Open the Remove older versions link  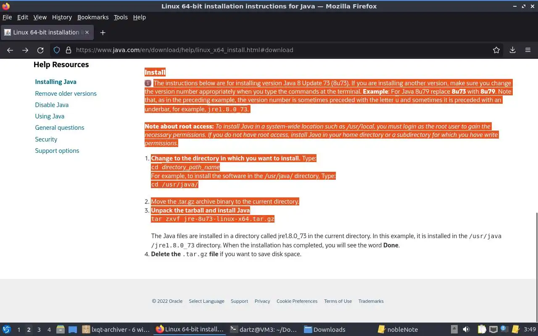pos(66,94)
